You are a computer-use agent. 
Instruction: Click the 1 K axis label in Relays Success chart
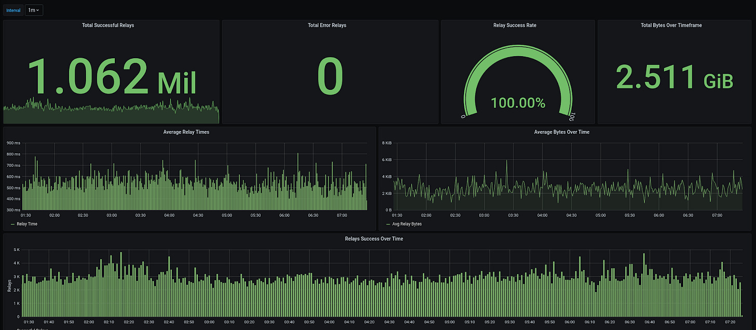click(17, 303)
